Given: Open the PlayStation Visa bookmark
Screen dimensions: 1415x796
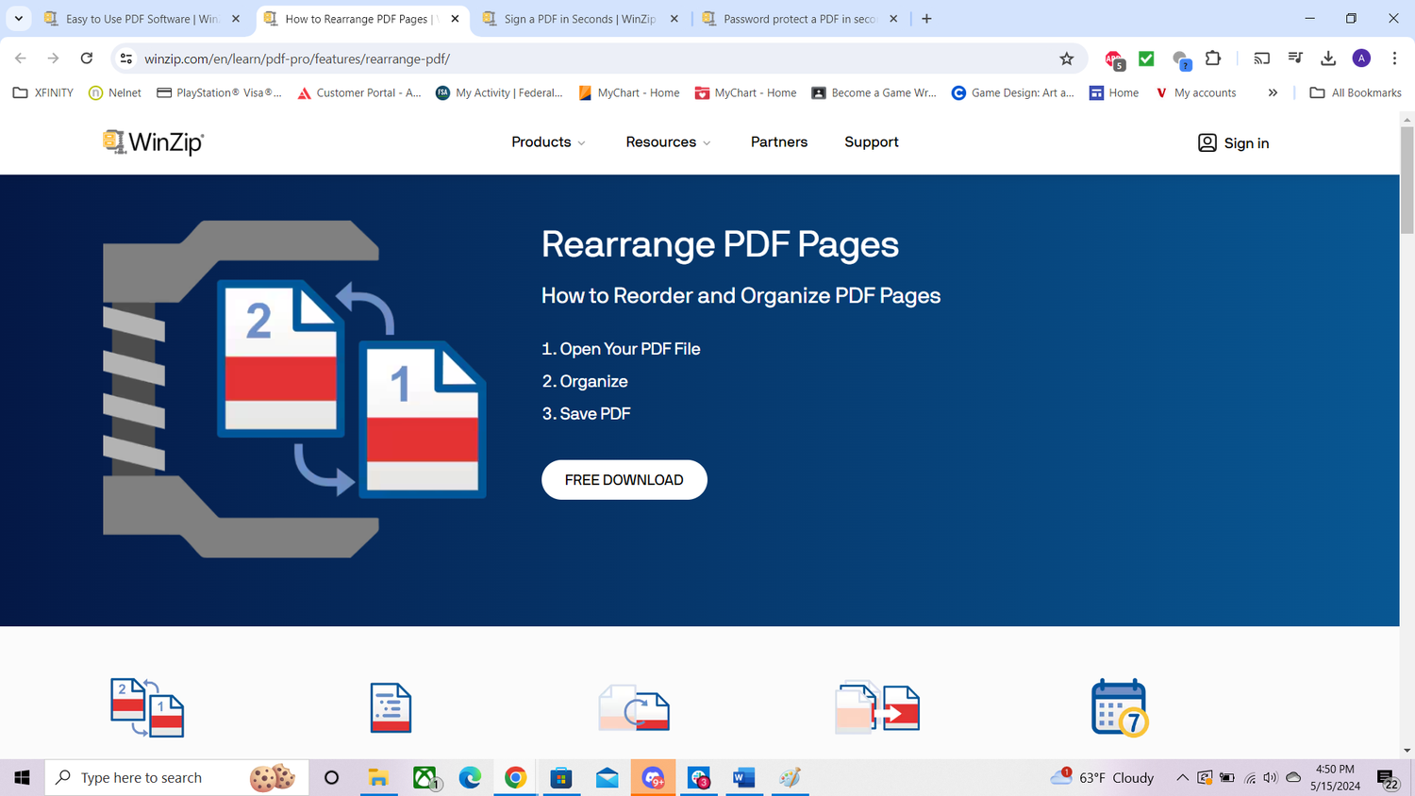Looking at the screenshot, I should pos(219,92).
